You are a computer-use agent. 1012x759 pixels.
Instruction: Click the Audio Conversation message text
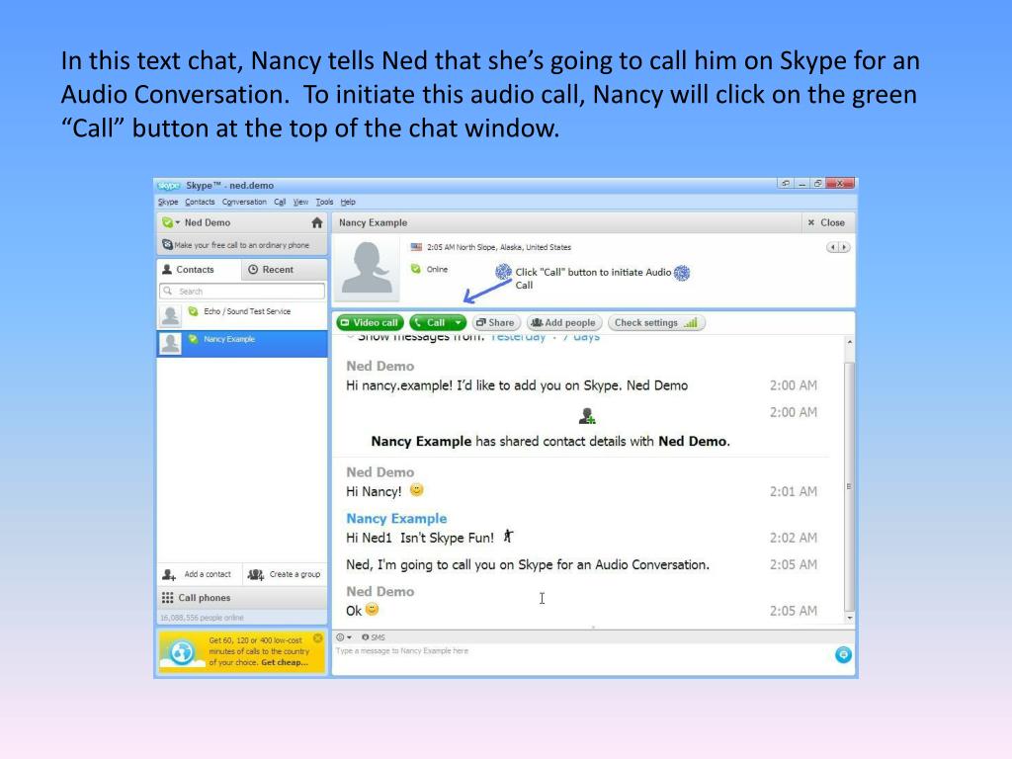coord(528,564)
